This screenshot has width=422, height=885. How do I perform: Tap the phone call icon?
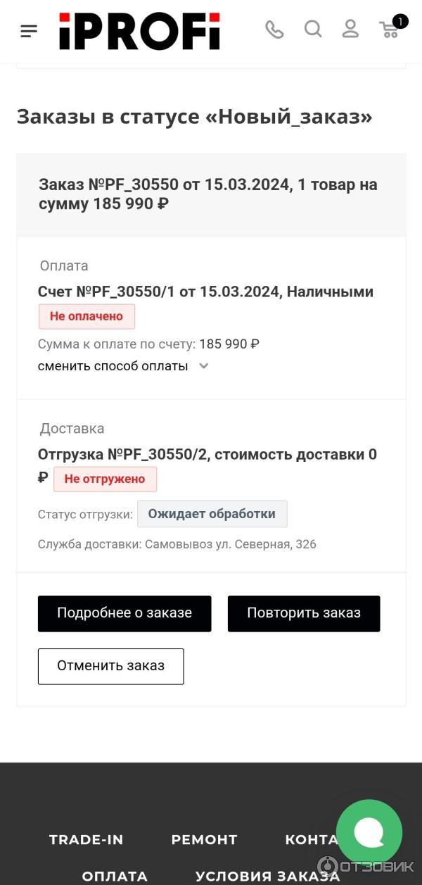click(274, 30)
